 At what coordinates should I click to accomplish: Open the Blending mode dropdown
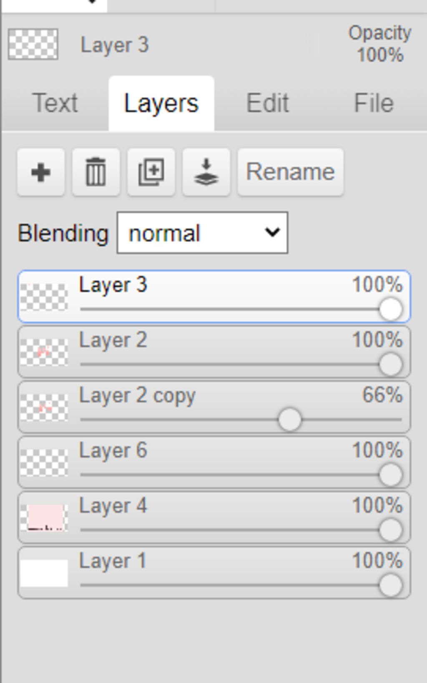pyautogui.click(x=202, y=233)
